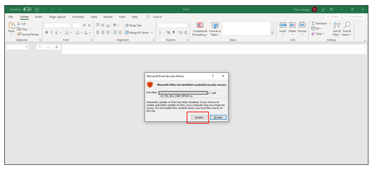Open Format as Table menu

pos(215,29)
